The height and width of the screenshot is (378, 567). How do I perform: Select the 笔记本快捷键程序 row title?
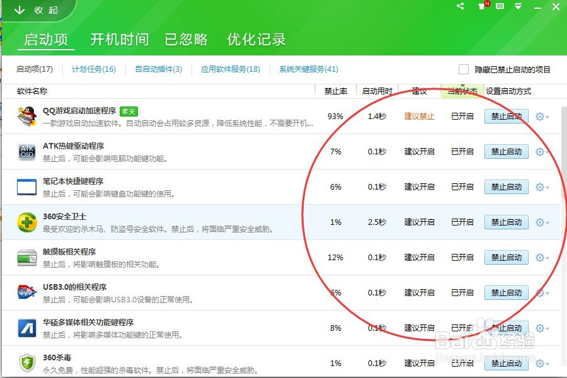[73, 181]
